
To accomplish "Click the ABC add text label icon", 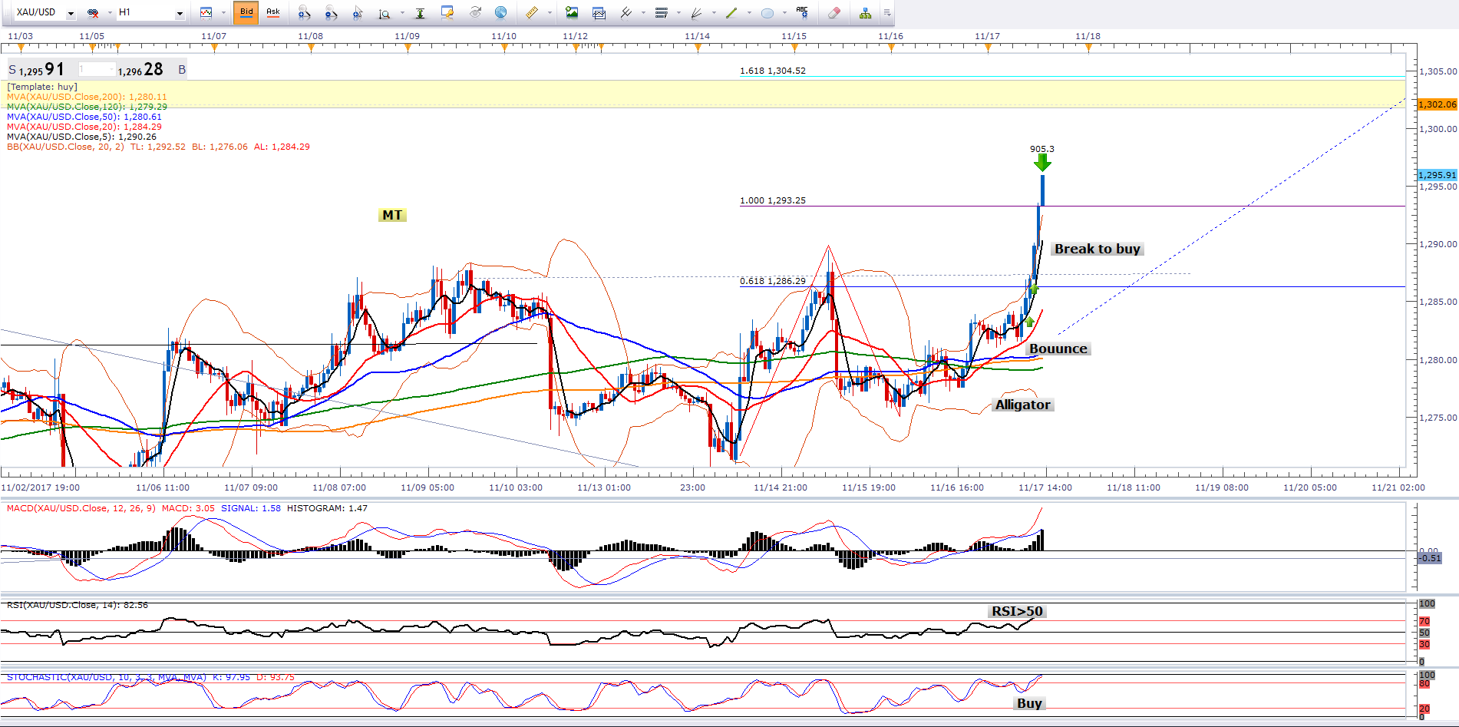I will pyautogui.click(x=802, y=12).
